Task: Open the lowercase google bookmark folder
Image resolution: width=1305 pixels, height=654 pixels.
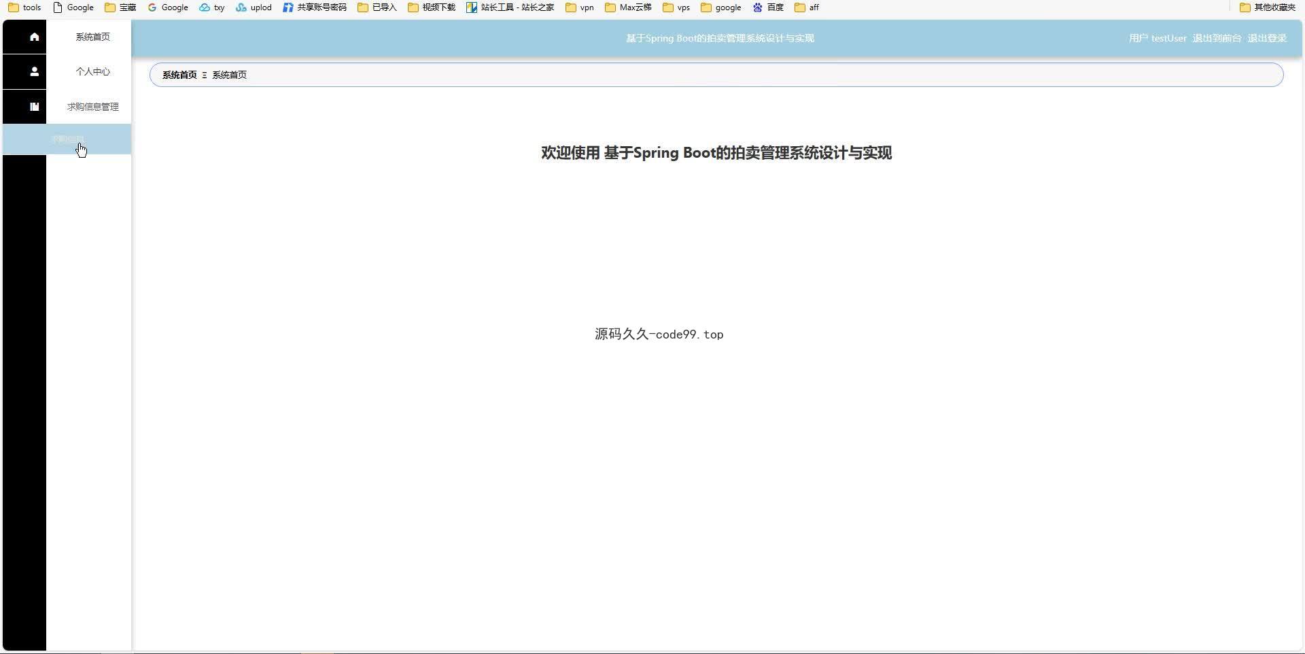Action: [721, 7]
